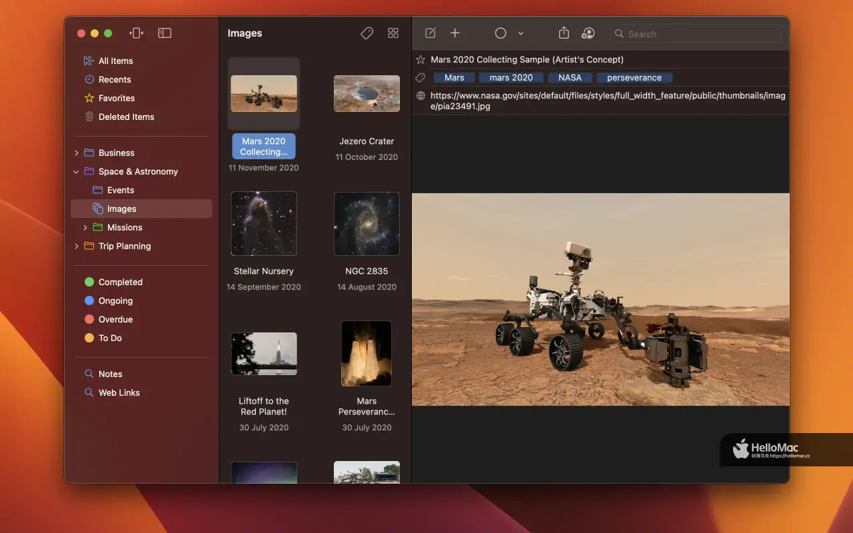
Task: Click the item title Mars 2020 Collecting Sample
Action: tap(527, 59)
